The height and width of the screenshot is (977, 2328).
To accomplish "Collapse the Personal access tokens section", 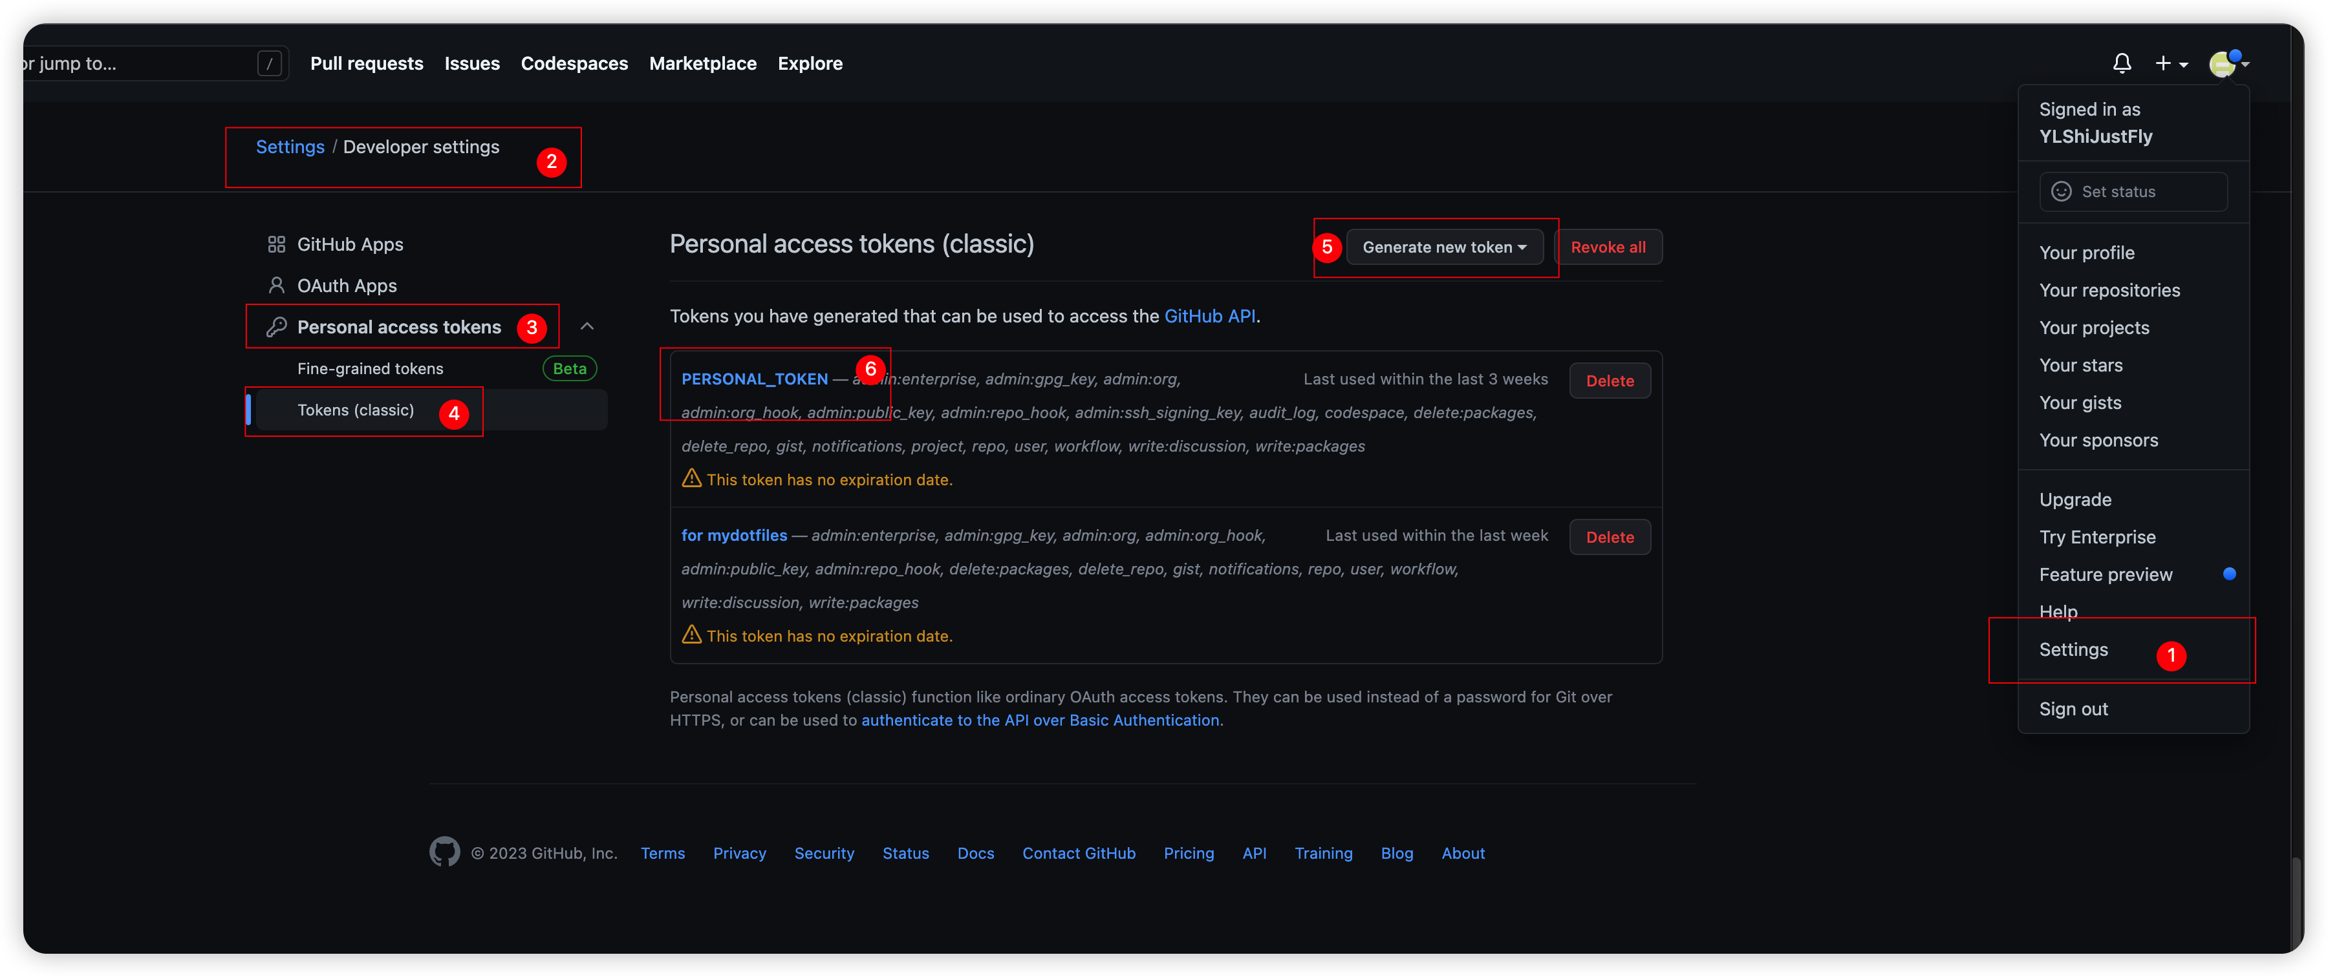I will pos(587,326).
